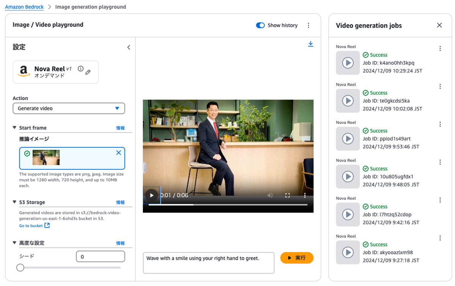Select the uploaded start frame thumbnail
Image resolution: width=455 pixels, height=286 pixels.
[46, 157]
